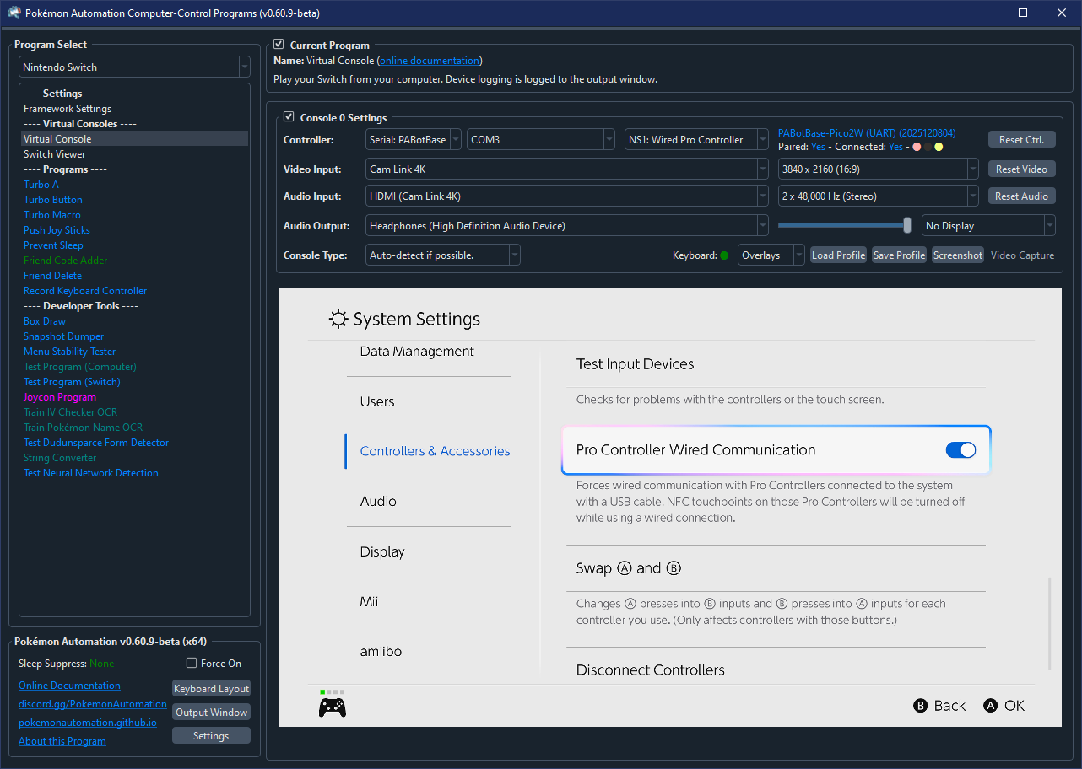Image resolution: width=1082 pixels, height=769 pixels.
Task: Click the app icon in title bar
Action: (14, 13)
